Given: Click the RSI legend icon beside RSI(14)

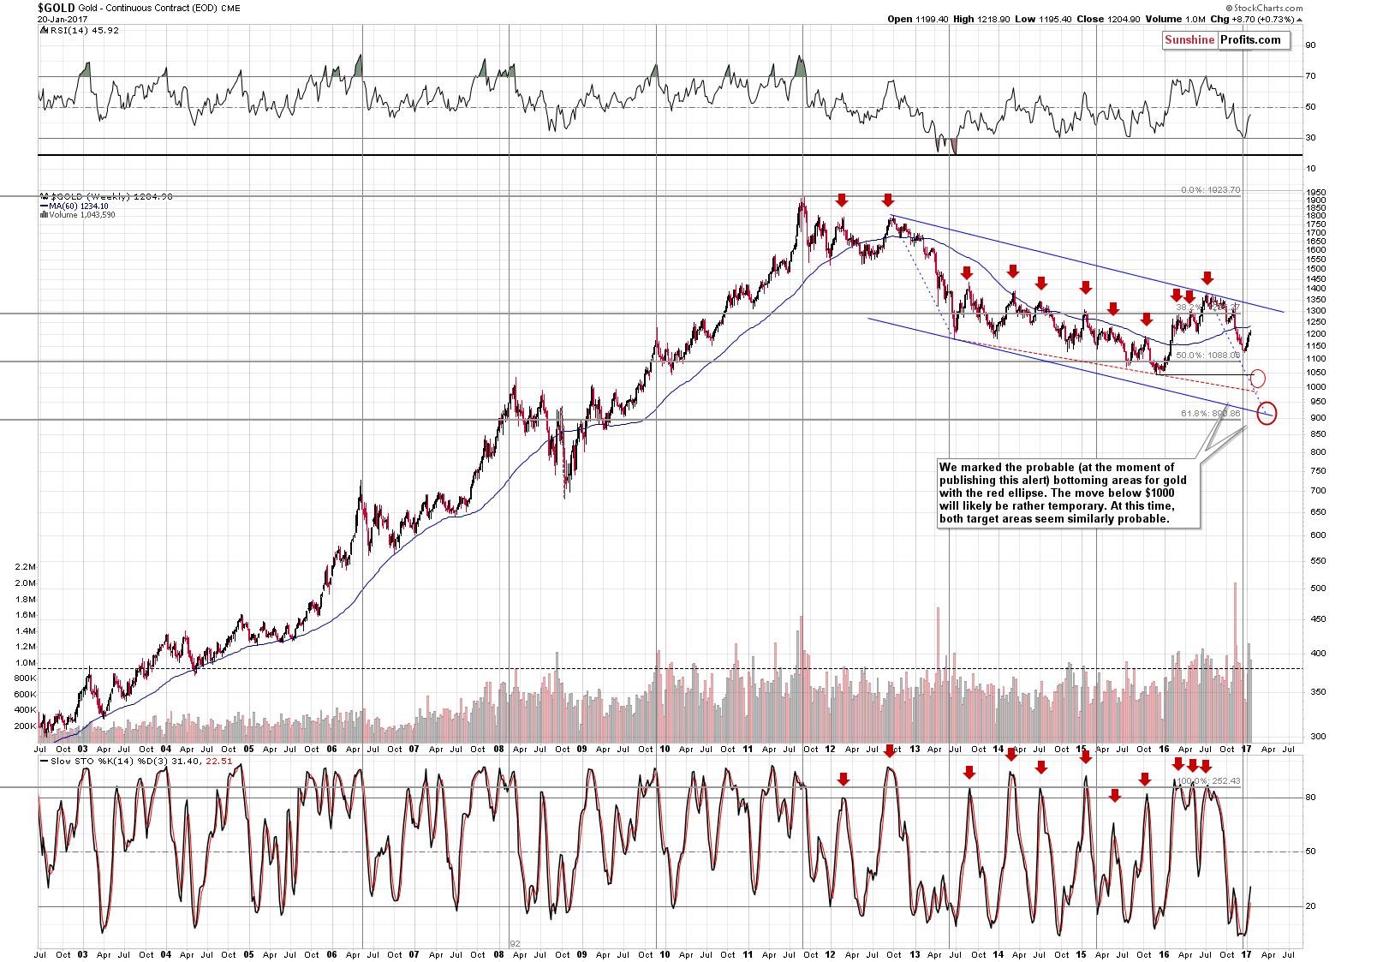Looking at the screenshot, I should coord(45,30).
